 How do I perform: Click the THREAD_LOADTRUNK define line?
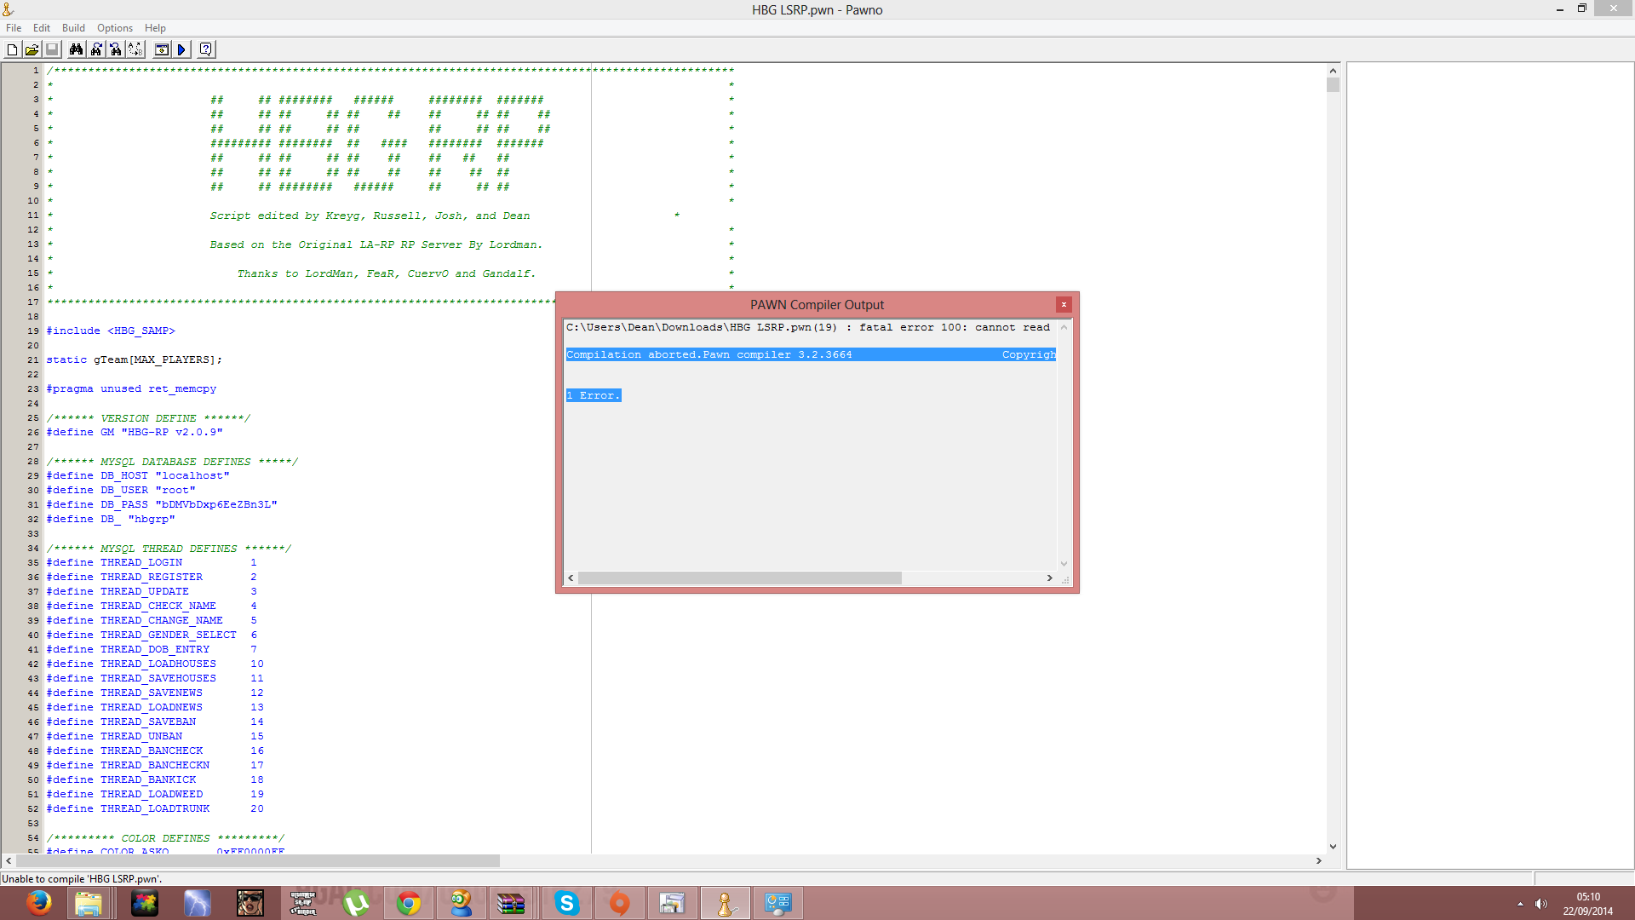[x=155, y=809]
